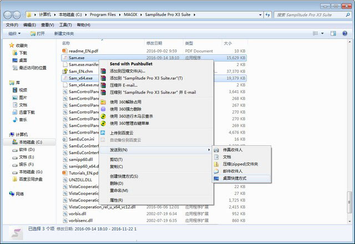Click the 迅雷下载 icon in libraries
The width and height of the screenshot is (355, 244).
coord(15,112)
